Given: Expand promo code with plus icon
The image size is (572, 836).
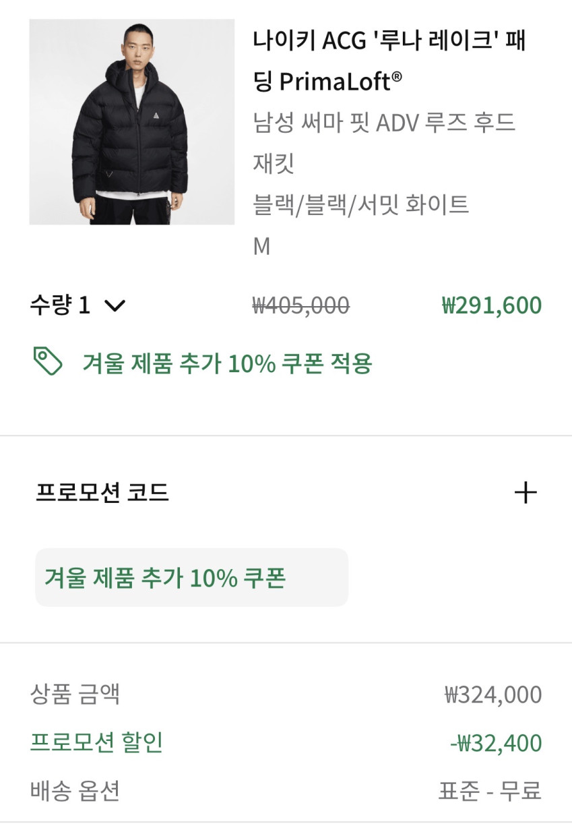Looking at the screenshot, I should [526, 493].
